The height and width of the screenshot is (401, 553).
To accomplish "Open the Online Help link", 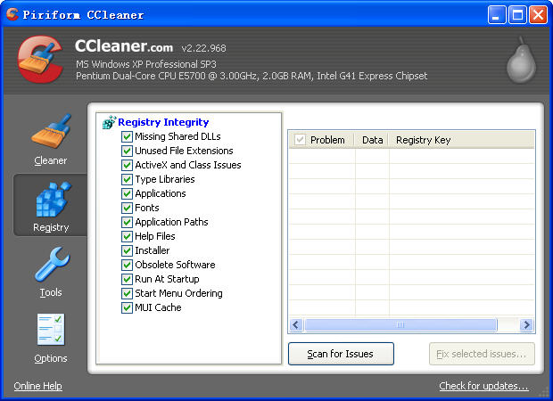I will point(37,386).
